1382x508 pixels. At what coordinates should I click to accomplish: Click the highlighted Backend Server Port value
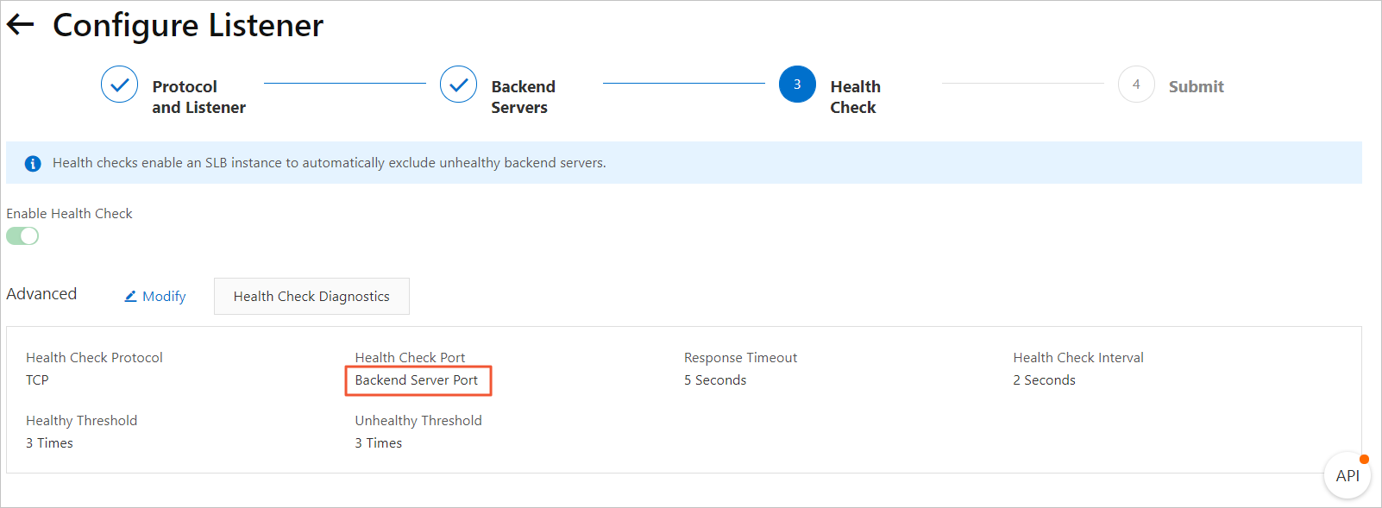pos(417,380)
